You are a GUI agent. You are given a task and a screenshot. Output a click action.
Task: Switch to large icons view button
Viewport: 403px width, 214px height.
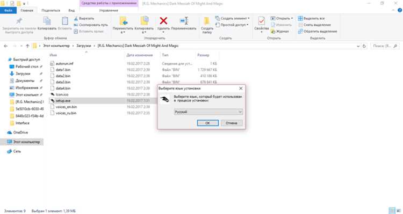(399, 211)
